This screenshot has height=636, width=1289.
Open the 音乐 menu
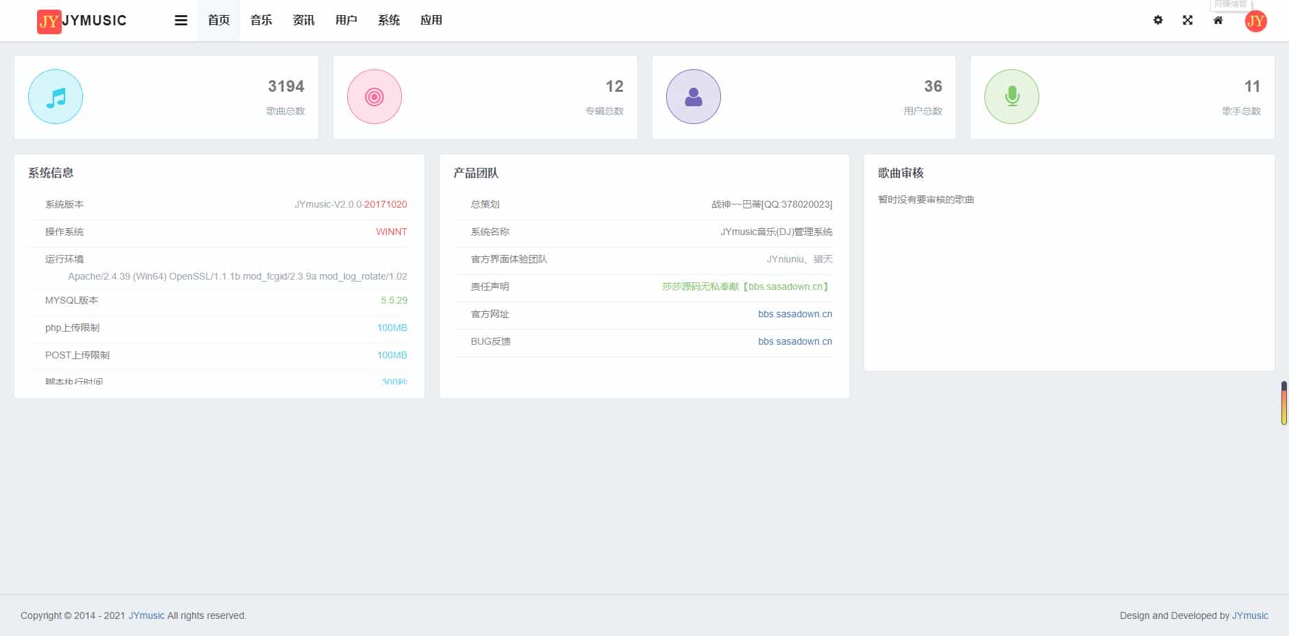pyautogui.click(x=261, y=21)
